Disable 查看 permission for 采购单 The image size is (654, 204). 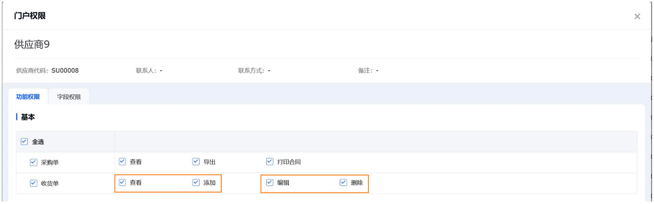point(122,162)
